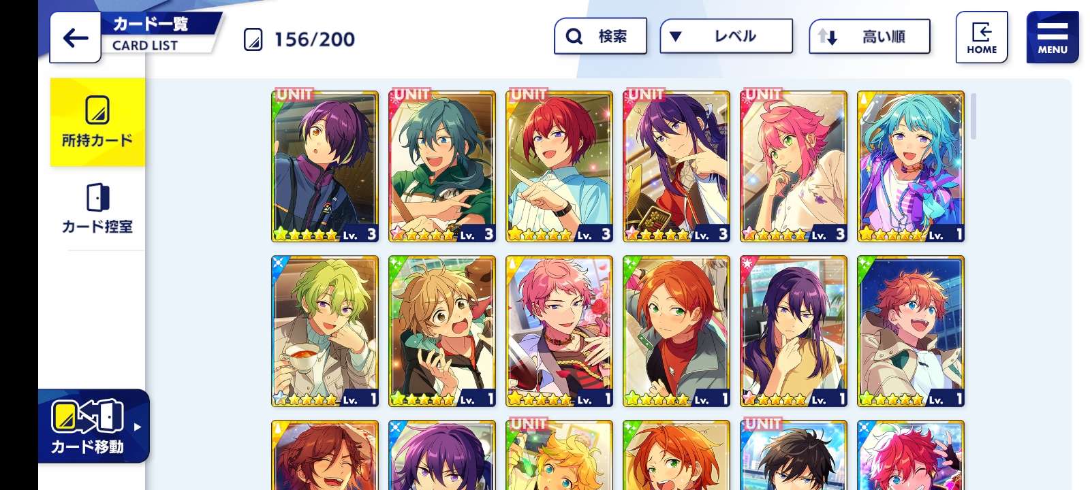Open the green-haired teacup card

(x=325, y=331)
